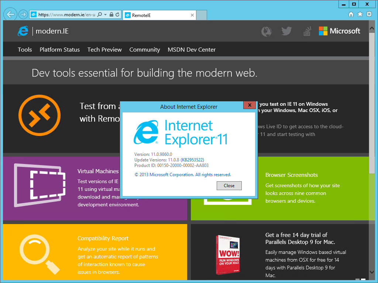Open the Tools gear icon
378x283 pixels.
point(369,14)
